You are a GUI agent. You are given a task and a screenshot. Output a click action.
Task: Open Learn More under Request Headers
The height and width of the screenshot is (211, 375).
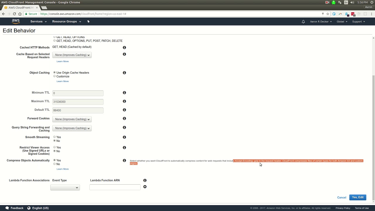tap(62, 62)
